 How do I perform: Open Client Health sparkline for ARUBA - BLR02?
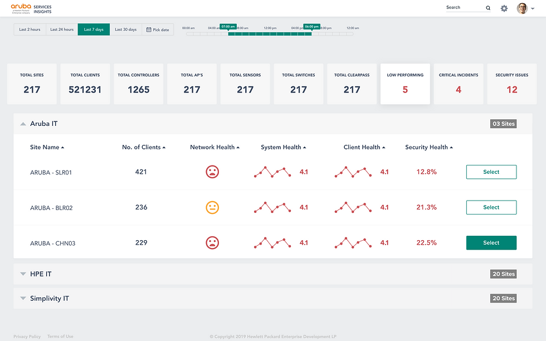(353, 207)
